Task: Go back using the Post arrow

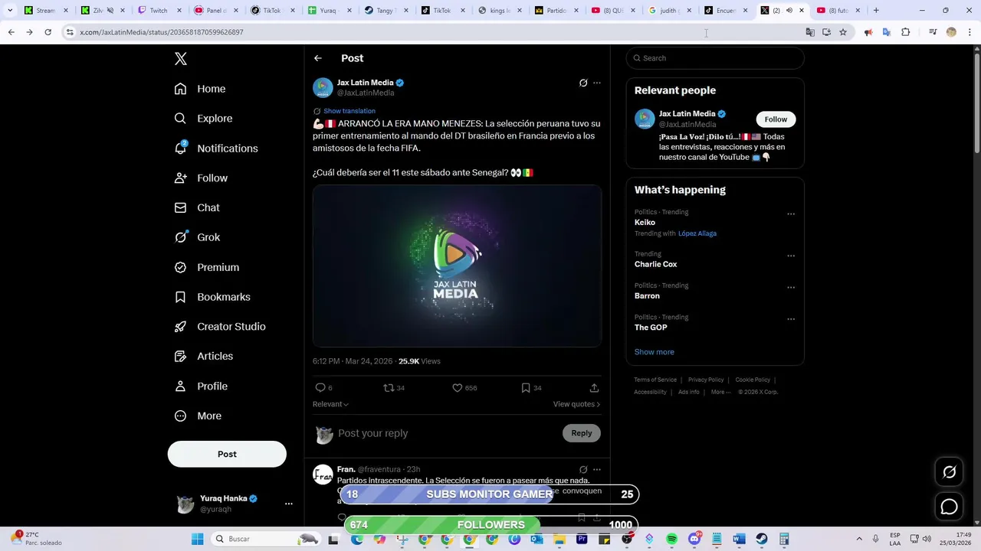Action: (x=318, y=58)
